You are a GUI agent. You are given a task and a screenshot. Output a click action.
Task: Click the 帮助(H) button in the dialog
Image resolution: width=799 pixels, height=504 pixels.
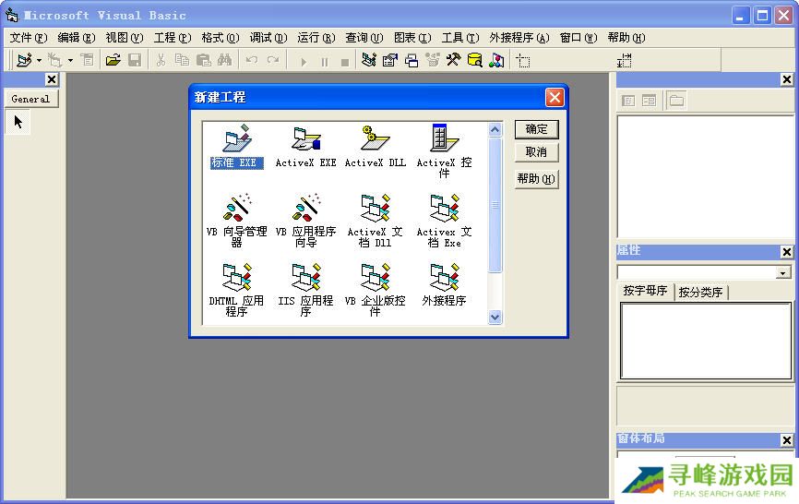point(537,179)
